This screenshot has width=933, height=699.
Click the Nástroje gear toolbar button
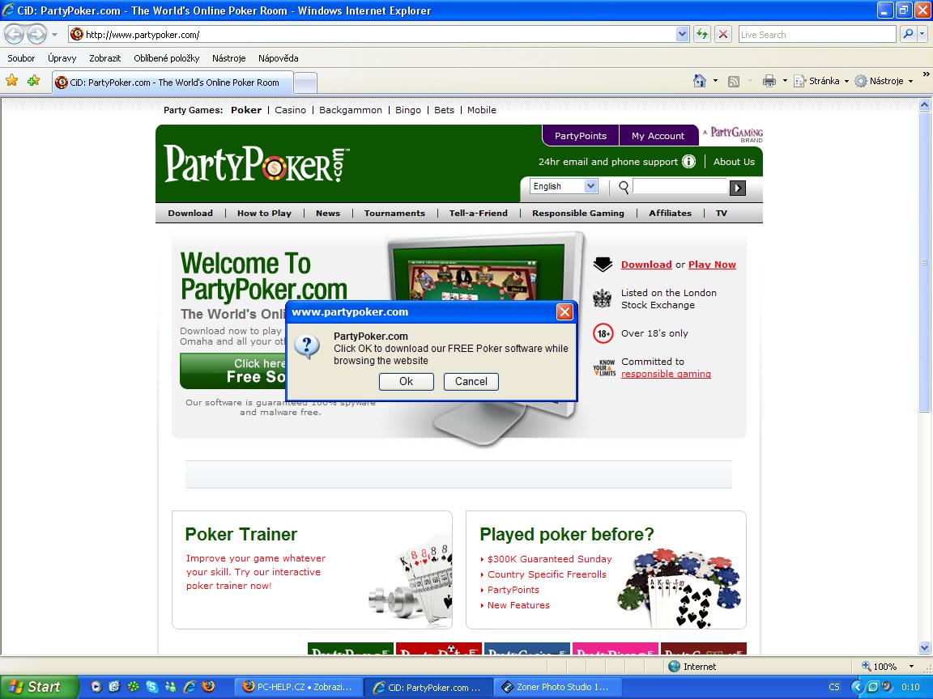click(x=884, y=81)
